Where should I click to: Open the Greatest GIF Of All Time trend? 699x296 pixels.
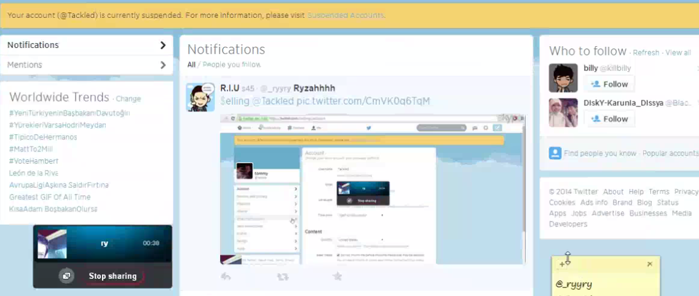coord(50,198)
